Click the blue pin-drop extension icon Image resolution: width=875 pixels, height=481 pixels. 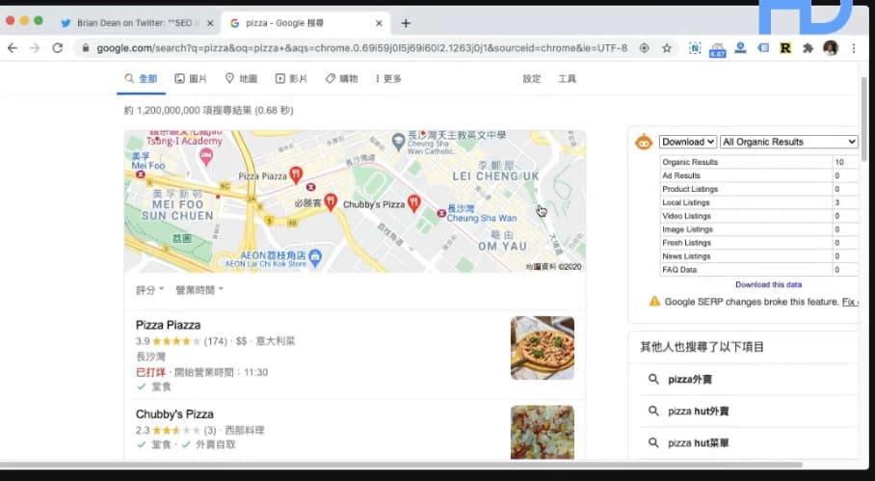(x=740, y=48)
